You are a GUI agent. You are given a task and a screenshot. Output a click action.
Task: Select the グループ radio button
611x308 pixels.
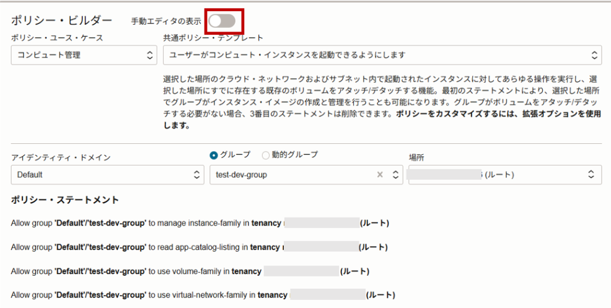pyautogui.click(x=214, y=155)
